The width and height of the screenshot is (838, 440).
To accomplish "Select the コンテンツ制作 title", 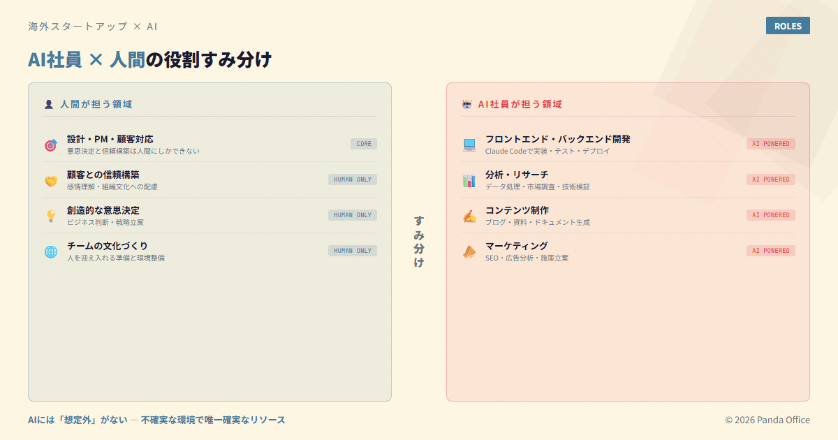I will tap(517, 210).
